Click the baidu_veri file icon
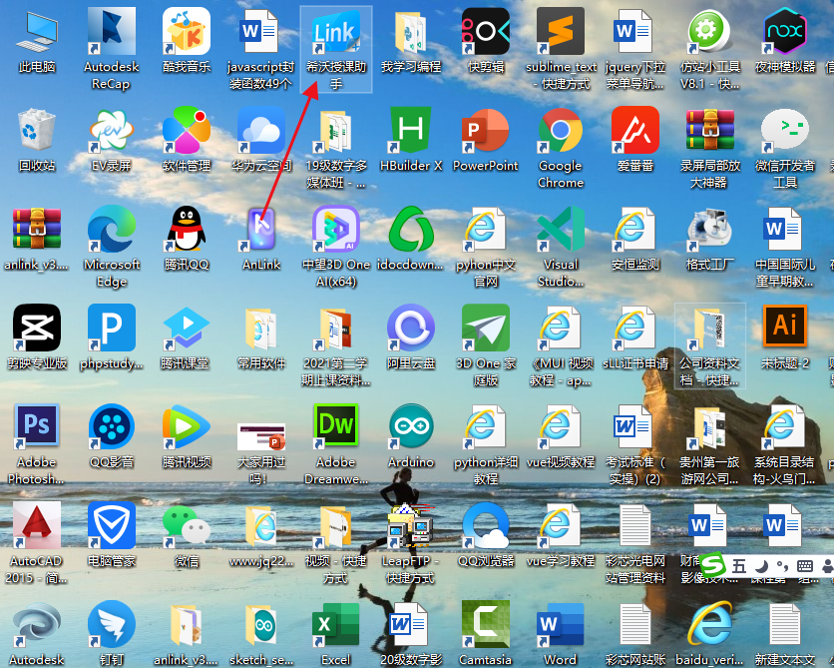The height and width of the screenshot is (668, 834). pyautogui.click(x=709, y=624)
